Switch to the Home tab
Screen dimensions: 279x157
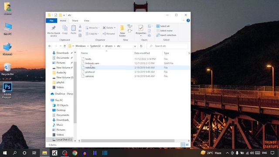63,20
